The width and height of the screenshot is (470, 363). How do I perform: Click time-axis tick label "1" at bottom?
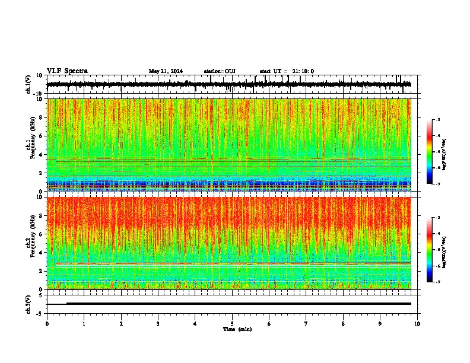pyautogui.click(x=84, y=324)
